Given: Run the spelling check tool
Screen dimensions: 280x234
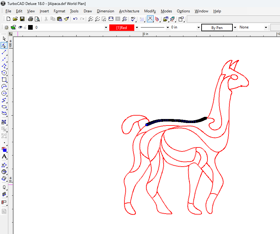Looking at the screenshot, I should (x=133, y=19).
